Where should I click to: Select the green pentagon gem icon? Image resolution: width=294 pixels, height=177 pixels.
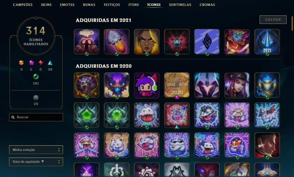(86, 115)
